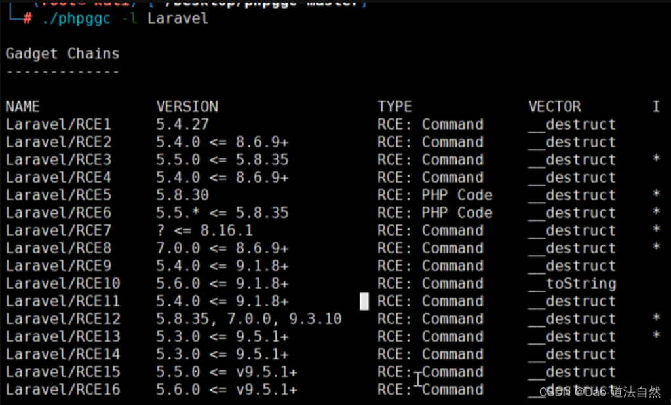Click version 5.6.0 <= 9.1.8+ of RCE10
The image size is (671, 405).
pos(222,284)
